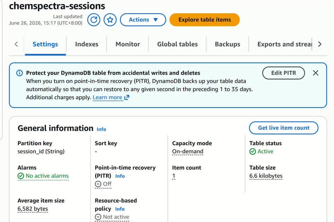Go to the Global tables tab

[177, 44]
